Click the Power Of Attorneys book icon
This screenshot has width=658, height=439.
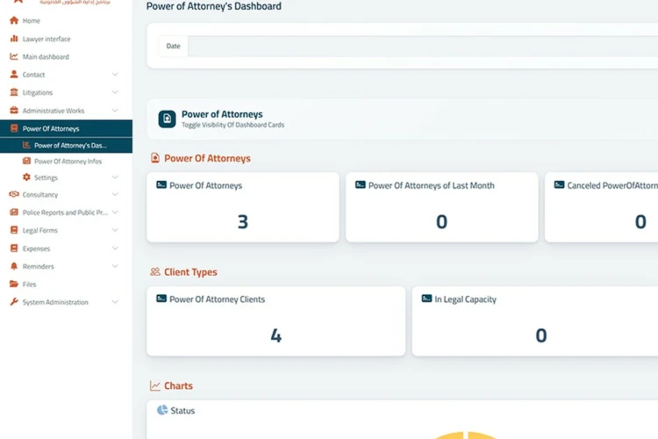(14, 128)
